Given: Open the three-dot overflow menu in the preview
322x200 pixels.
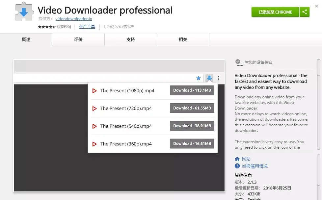Looking at the screenshot, I should point(219,78).
